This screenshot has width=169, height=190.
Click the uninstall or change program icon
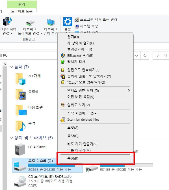77,20
